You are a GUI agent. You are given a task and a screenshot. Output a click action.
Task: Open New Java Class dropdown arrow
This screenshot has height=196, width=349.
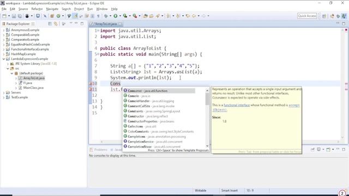click(63, 16)
